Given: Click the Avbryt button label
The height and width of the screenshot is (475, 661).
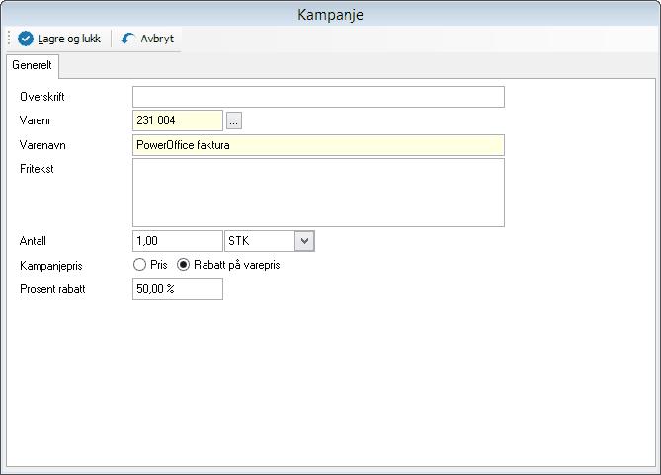Looking at the screenshot, I should 157,39.
